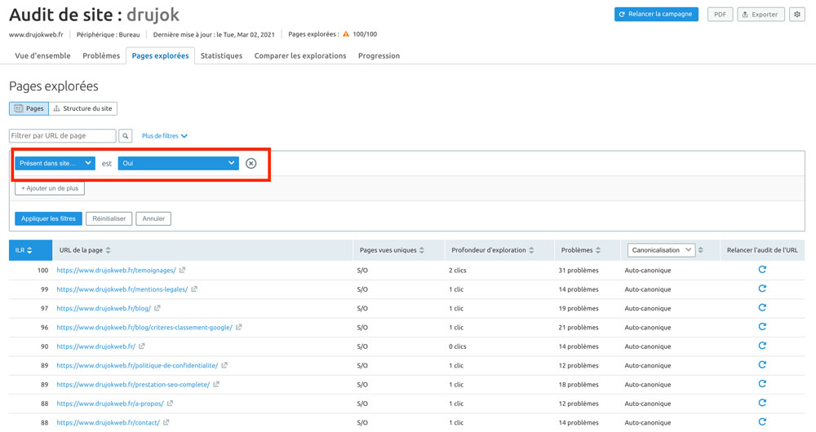The image size is (816, 432).
Task: Open contact page via external link icon
Action: coord(166,423)
